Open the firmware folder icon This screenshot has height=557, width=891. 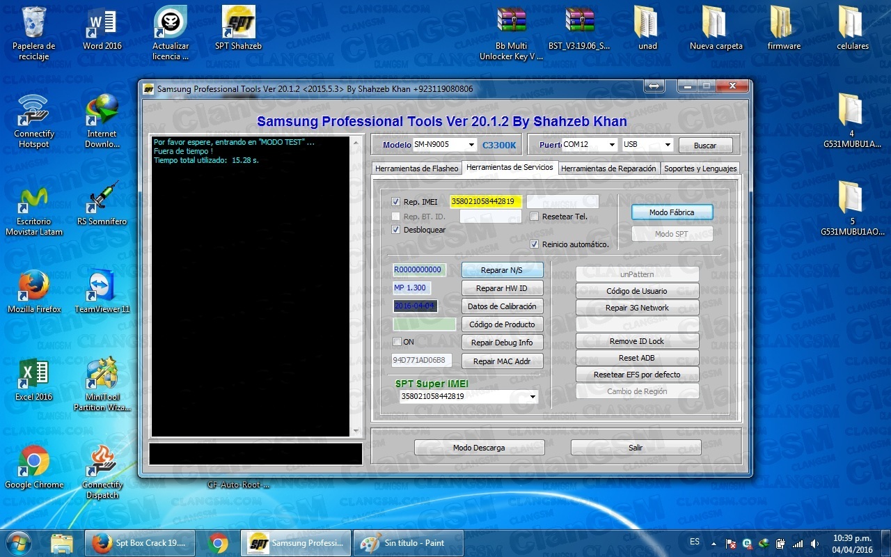(784, 29)
